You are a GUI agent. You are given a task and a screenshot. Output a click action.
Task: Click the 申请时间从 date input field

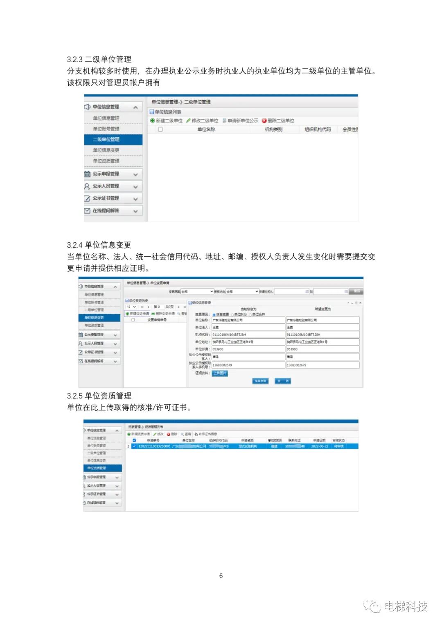pos(291,291)
